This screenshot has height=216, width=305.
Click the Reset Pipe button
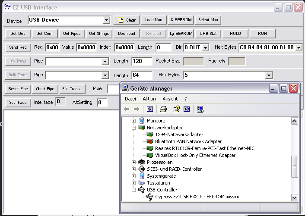[18, 89]
